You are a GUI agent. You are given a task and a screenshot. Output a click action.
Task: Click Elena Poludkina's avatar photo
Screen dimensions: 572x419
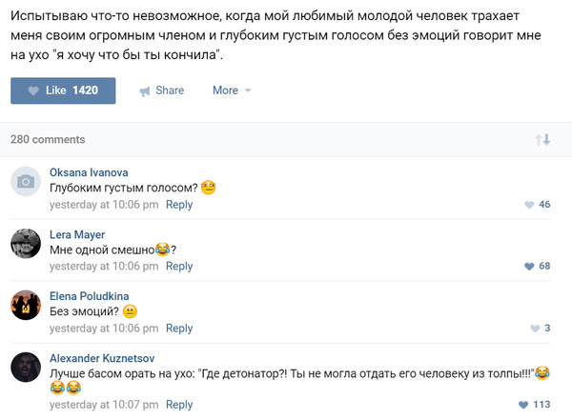(x=26, y=305)
